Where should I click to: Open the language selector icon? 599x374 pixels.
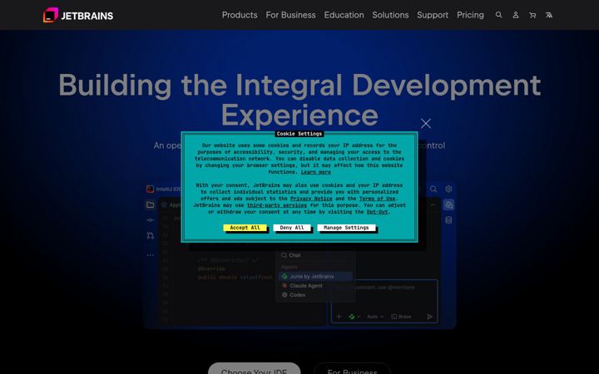click(x=549, y=15)
